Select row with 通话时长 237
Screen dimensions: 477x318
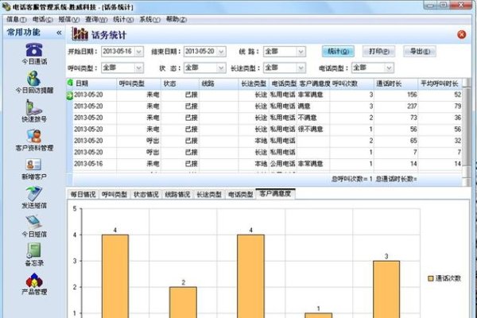point(268,107)
